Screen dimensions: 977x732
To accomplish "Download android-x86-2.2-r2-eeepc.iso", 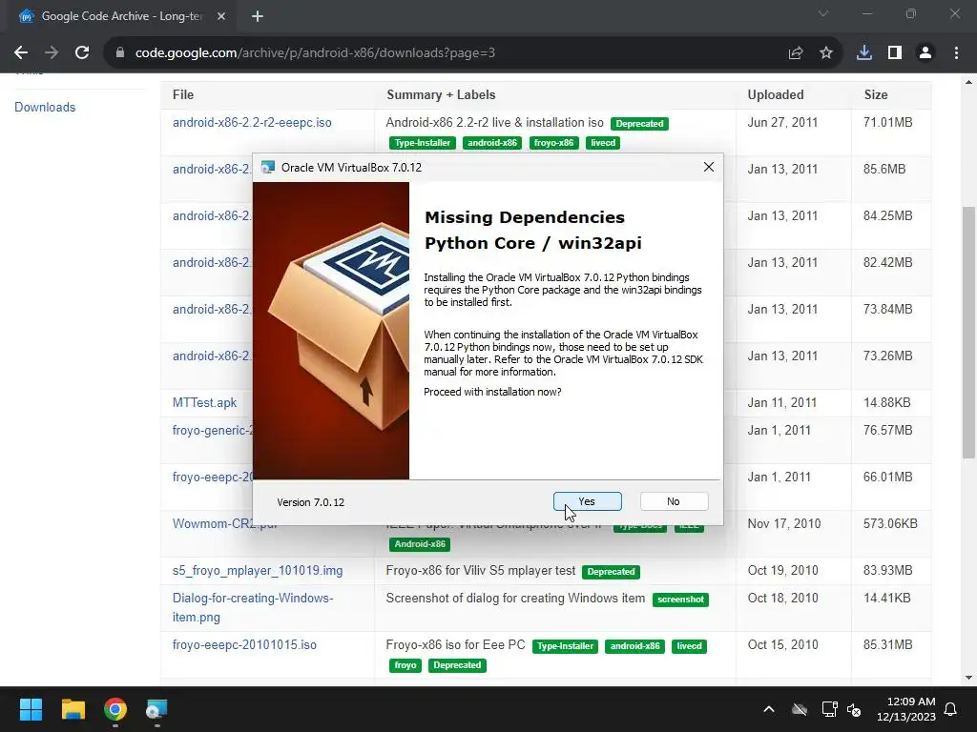I will 252,123.
